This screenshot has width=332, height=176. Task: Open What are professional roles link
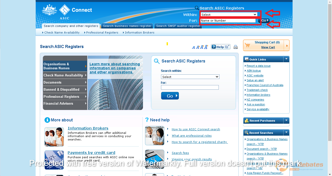(x=192, y=136)
